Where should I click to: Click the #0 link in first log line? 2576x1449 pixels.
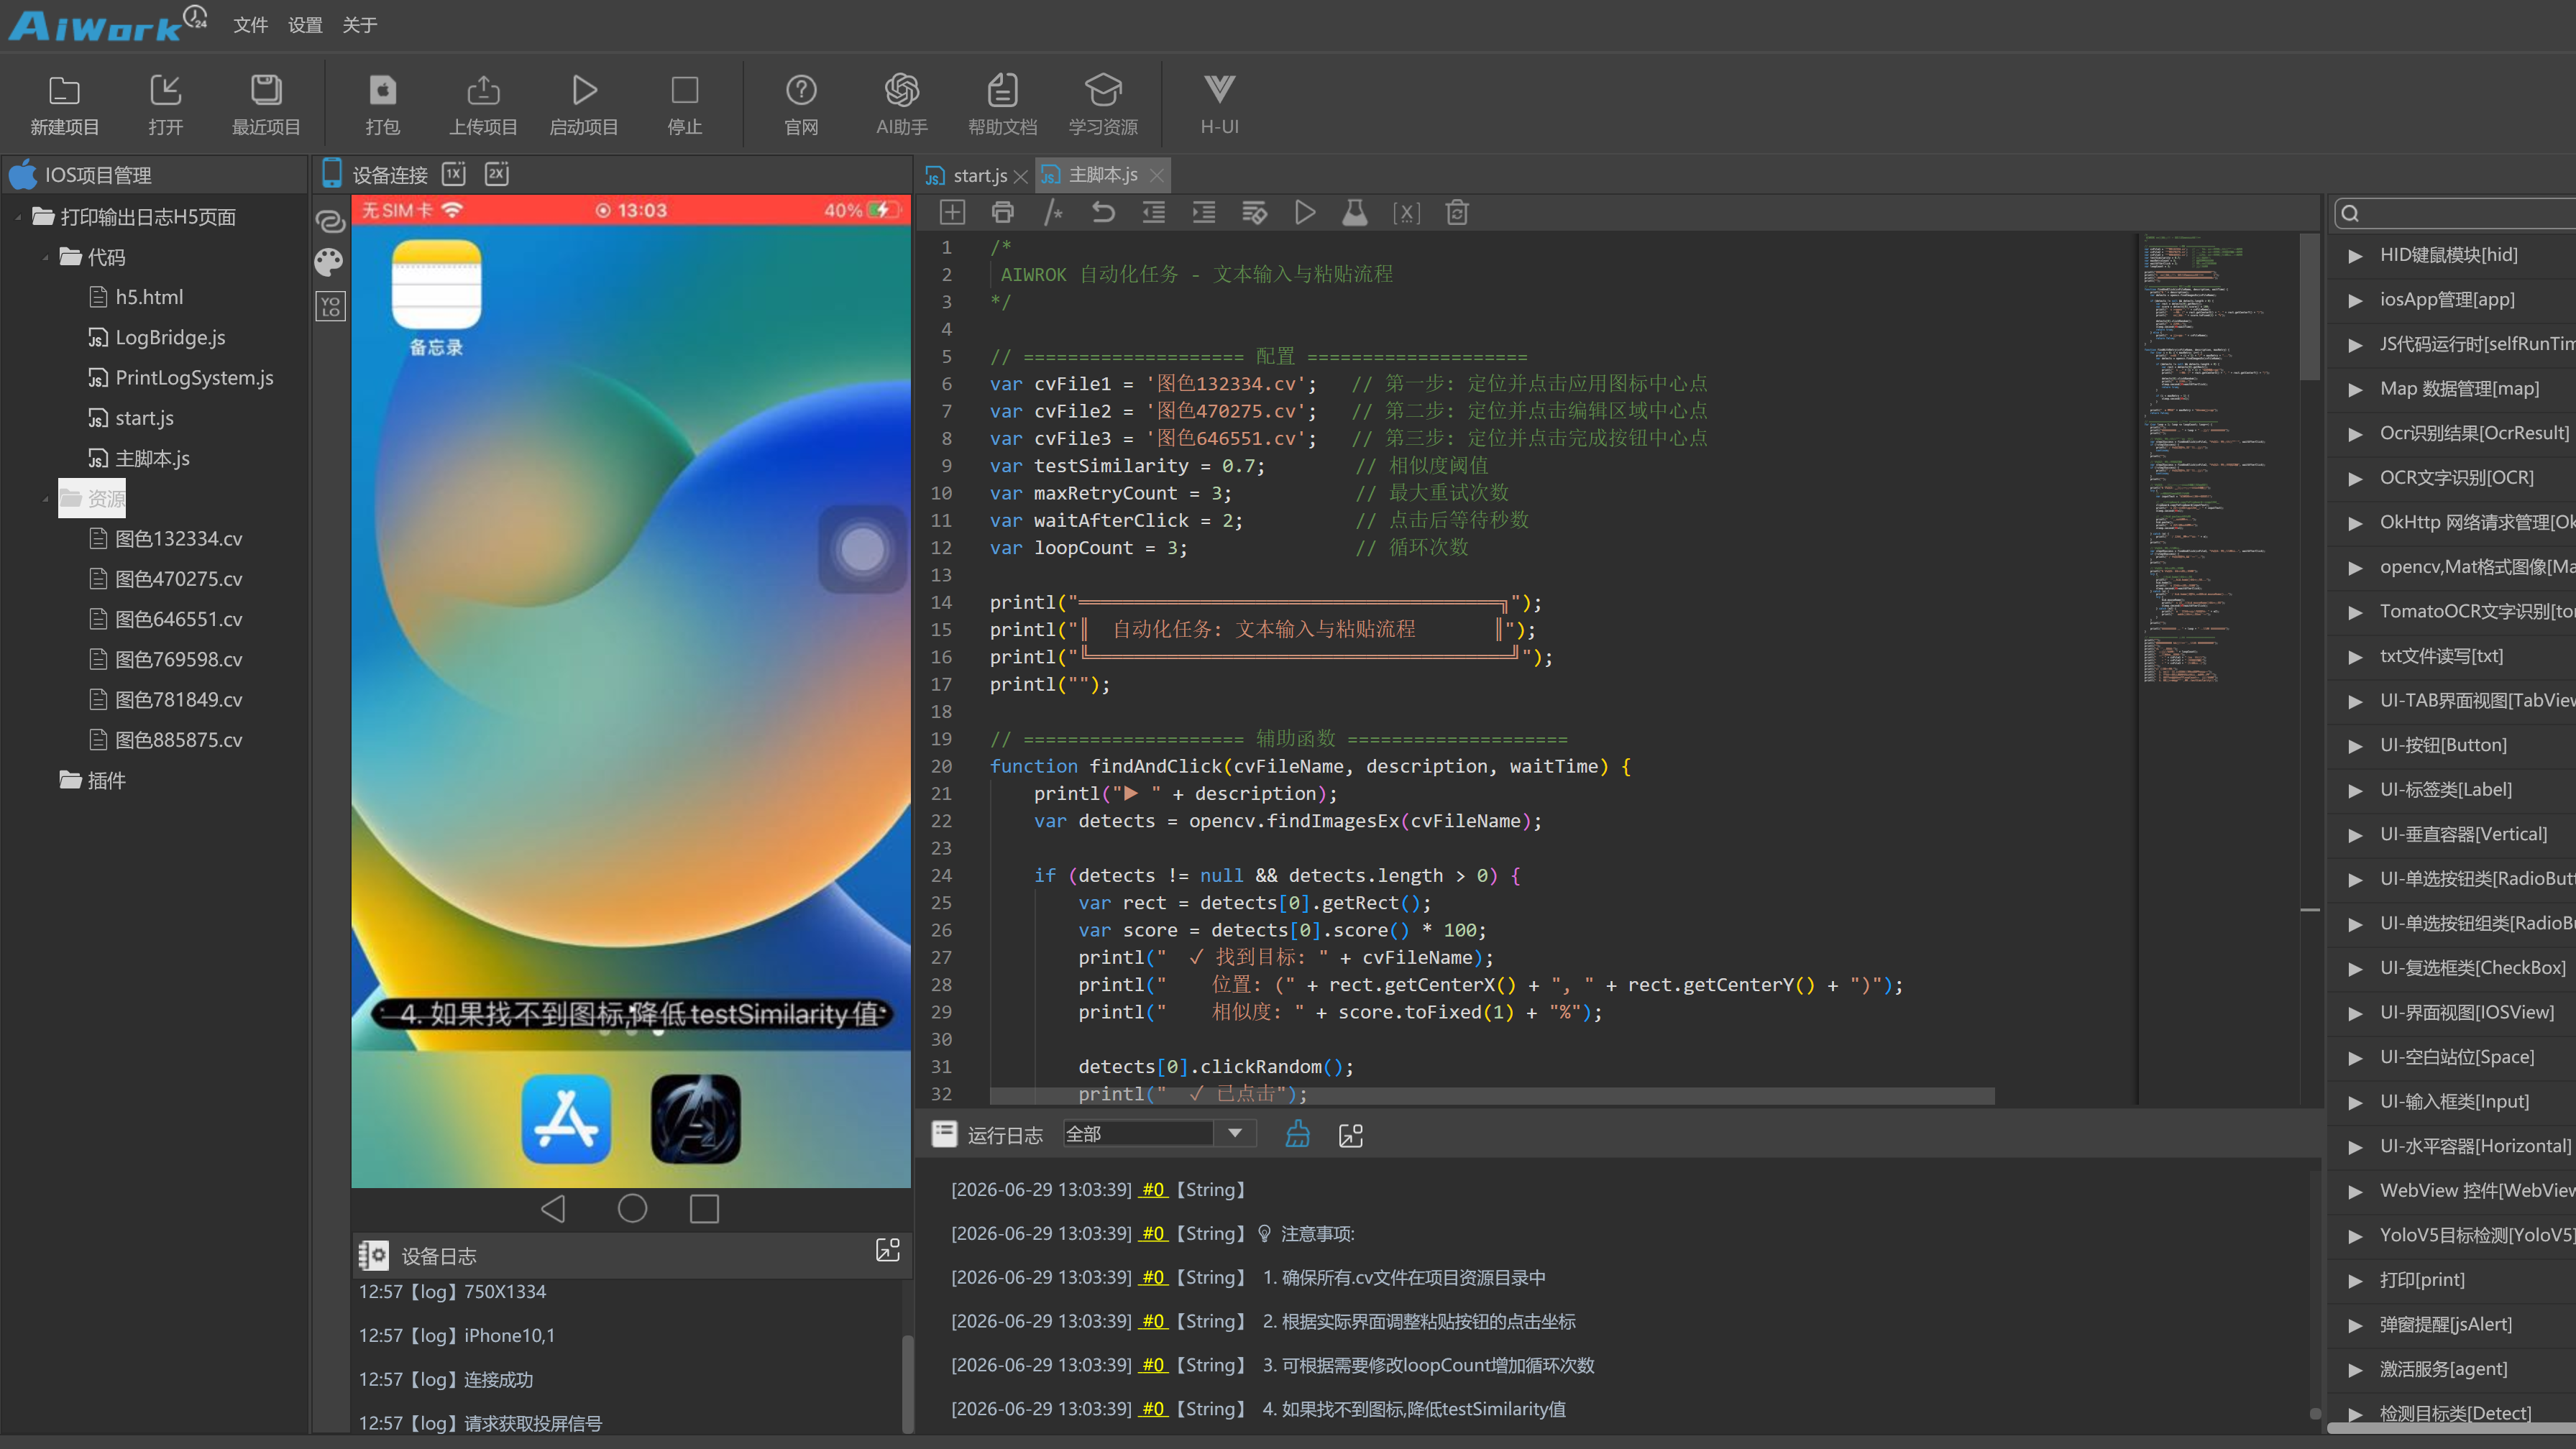click(1153, 1190)
